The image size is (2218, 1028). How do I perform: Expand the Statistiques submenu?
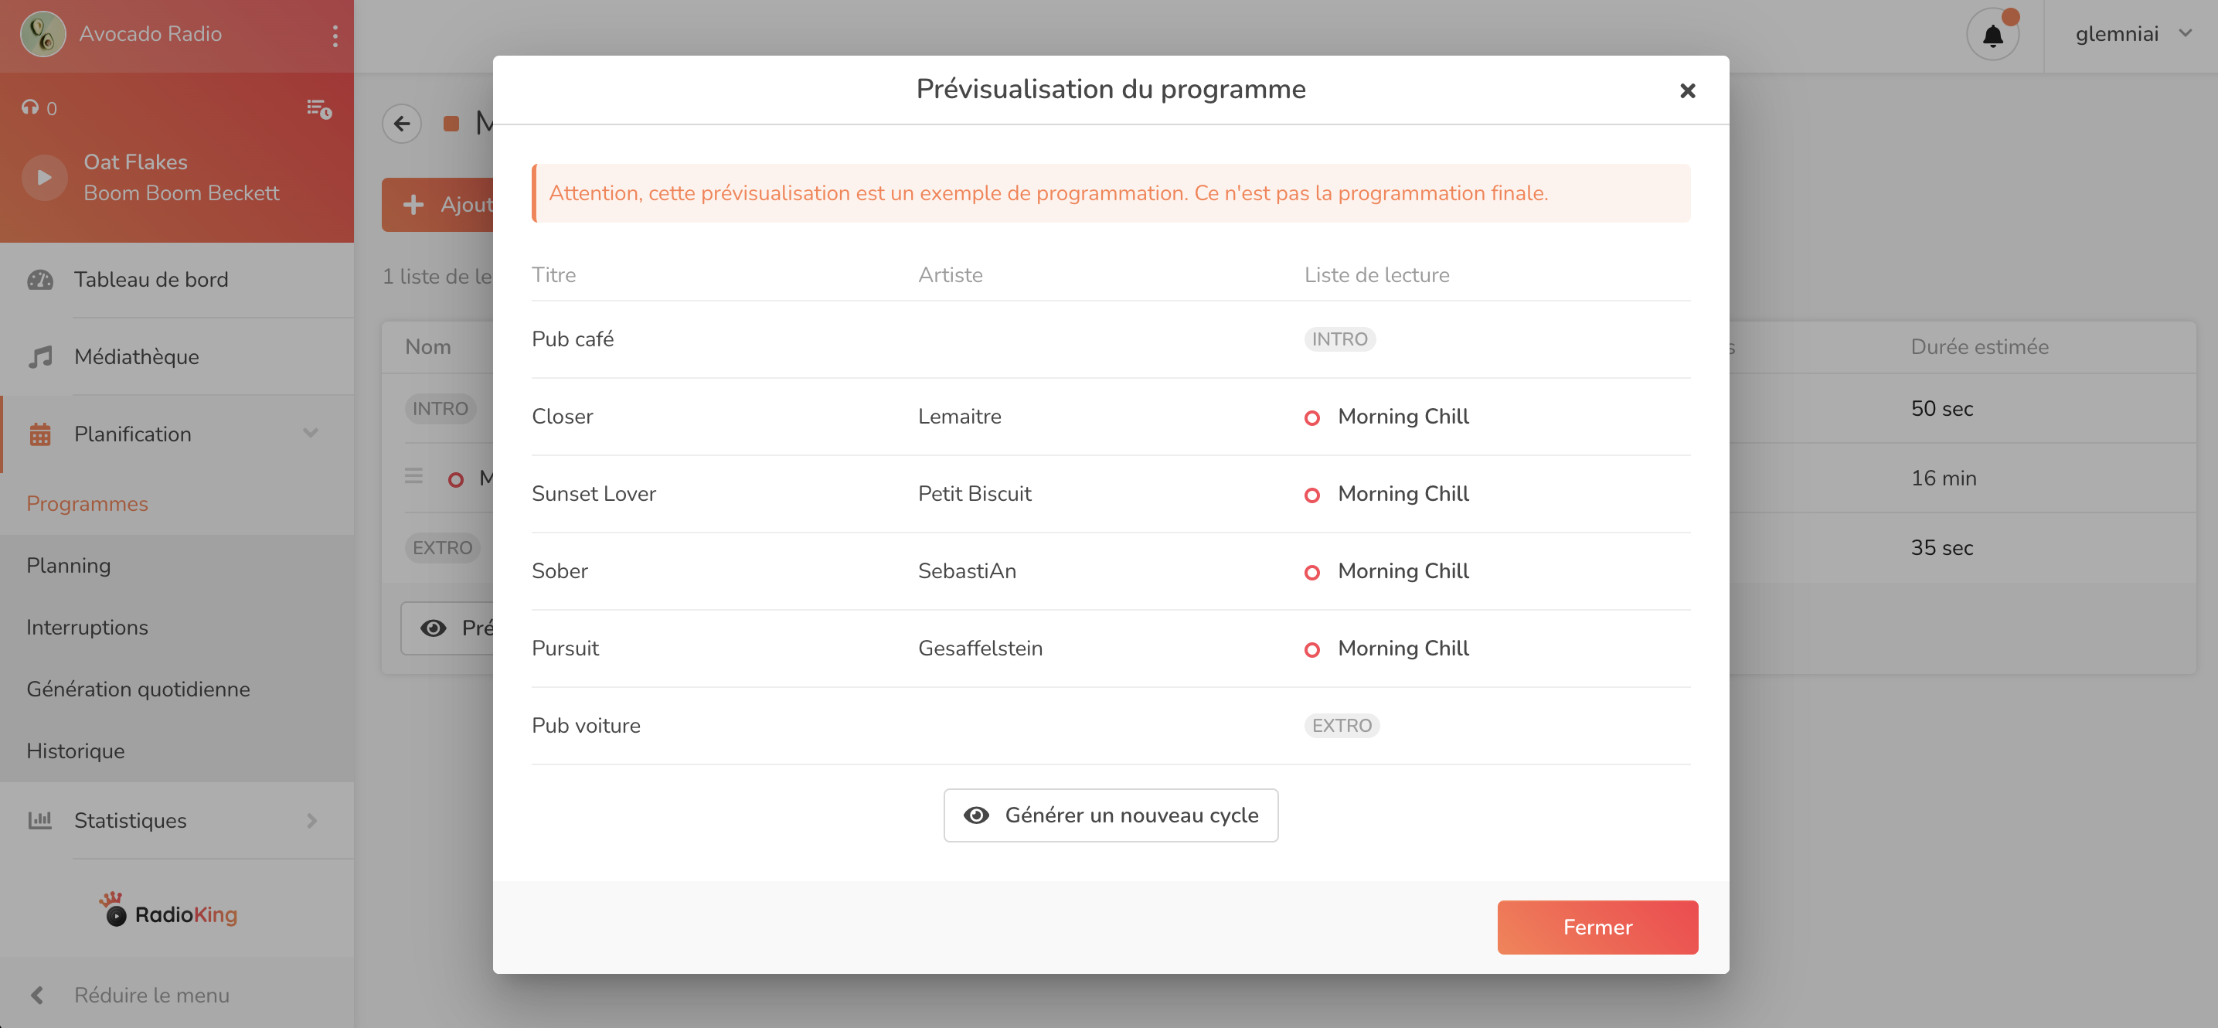coord(311,821)
